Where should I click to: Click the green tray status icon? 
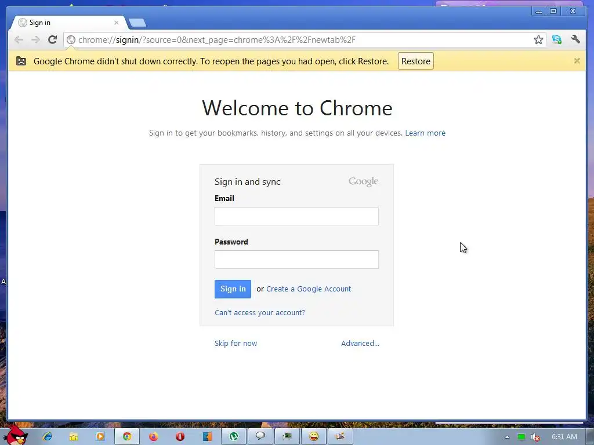click(x=521, y=437)
